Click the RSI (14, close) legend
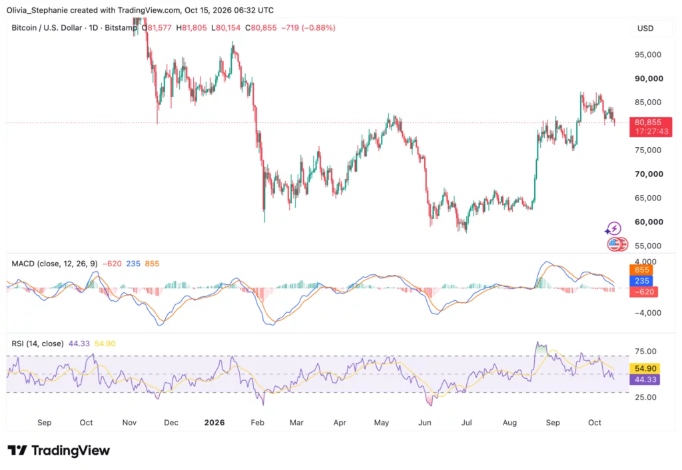This screenshot has height=470, width=682. pos(37,344)
